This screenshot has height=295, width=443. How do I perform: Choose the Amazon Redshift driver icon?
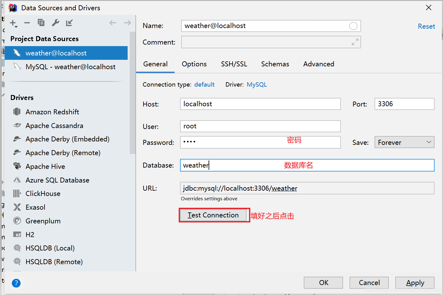17,112
